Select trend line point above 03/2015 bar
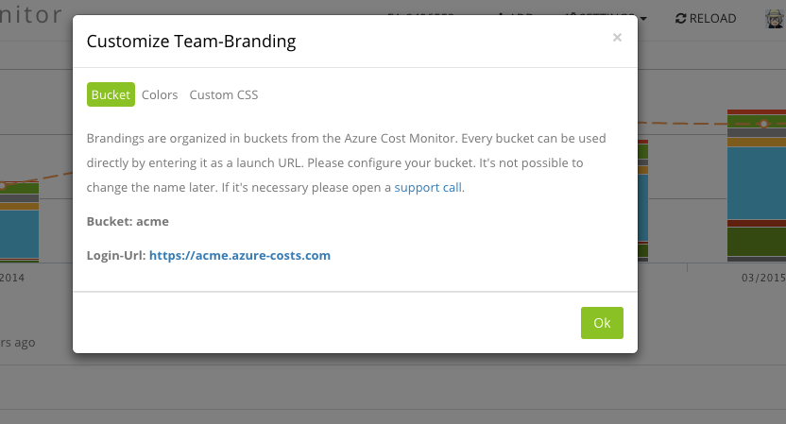The image size is (786, 424). [x=764, y=124]
